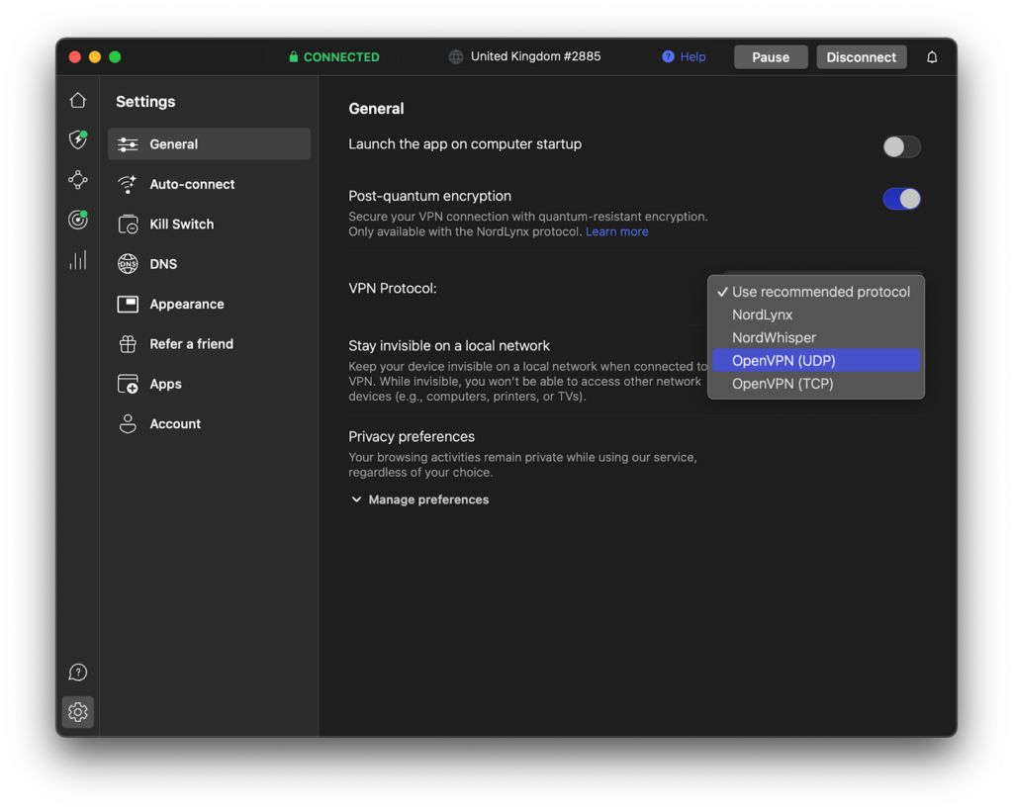The height and width of the screenshot is (811, 1013).
Task: Open the Meshnet icon in sidebar
Action: point(77,179)
